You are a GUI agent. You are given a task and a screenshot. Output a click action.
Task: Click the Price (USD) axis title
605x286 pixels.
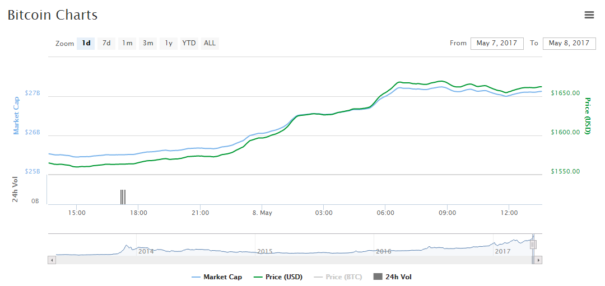[x=588, y=116]
